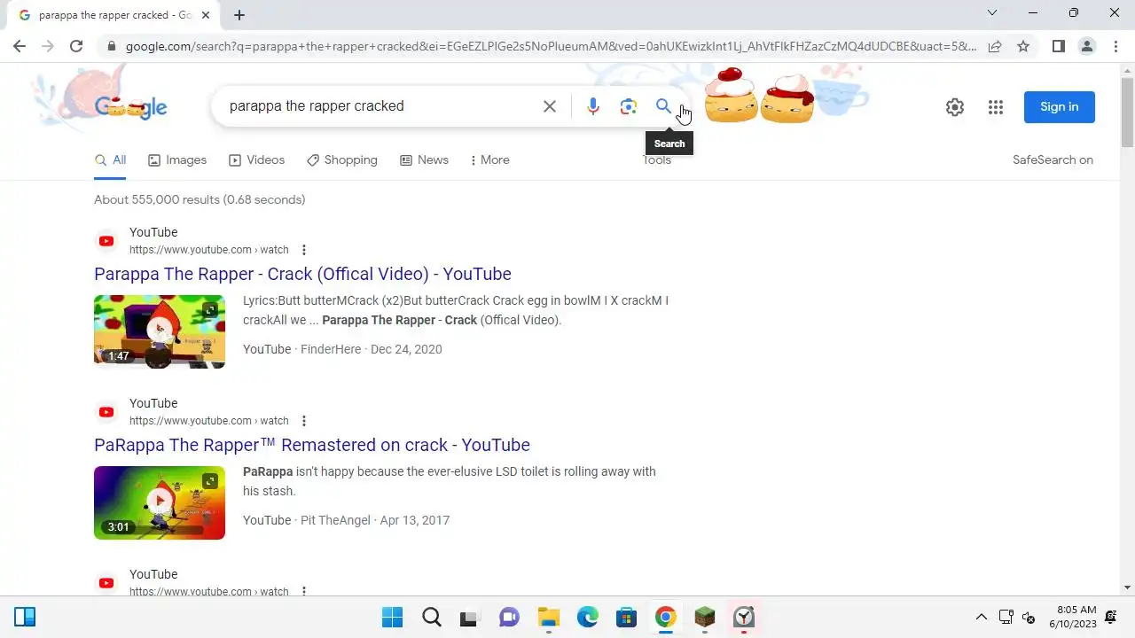
Task: Click the Google logo doodle
Action: [131, 107]
